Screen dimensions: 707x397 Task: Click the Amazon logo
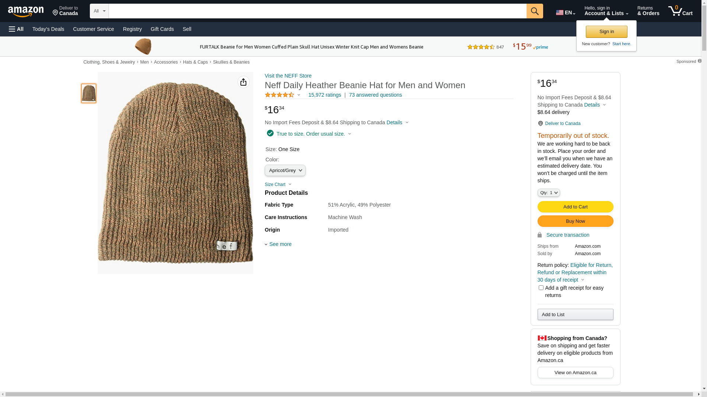click(26, 12)
